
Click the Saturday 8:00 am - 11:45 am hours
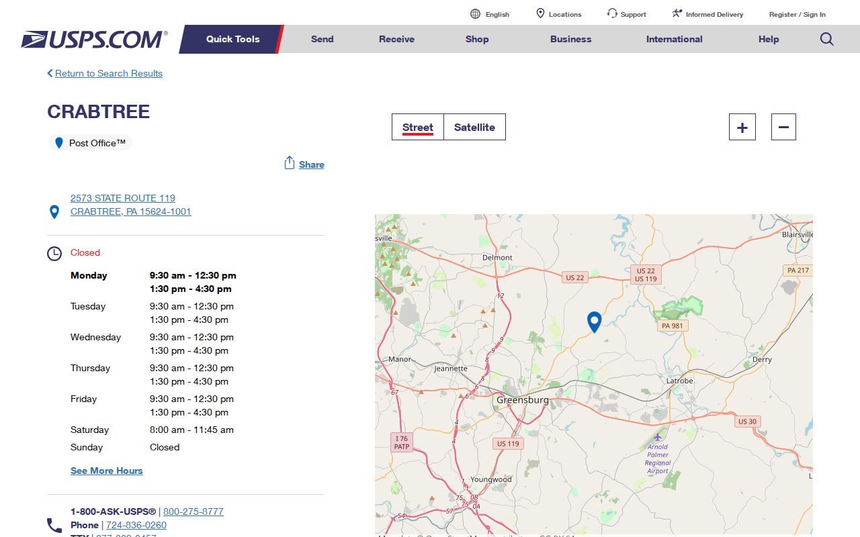click(x=191, y=430)
